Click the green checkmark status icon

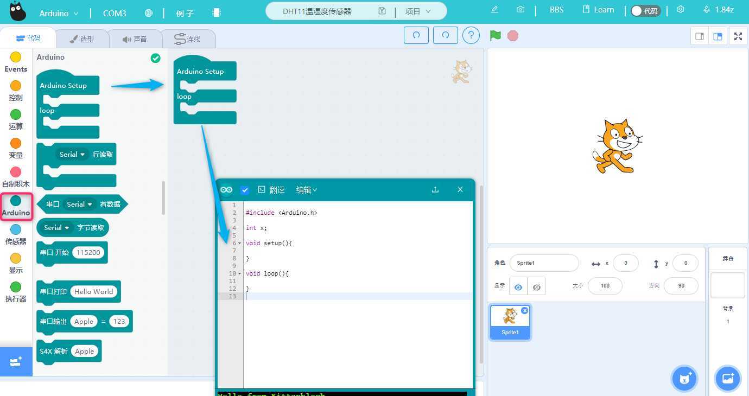pyautogui.click(x=156, y=58)
